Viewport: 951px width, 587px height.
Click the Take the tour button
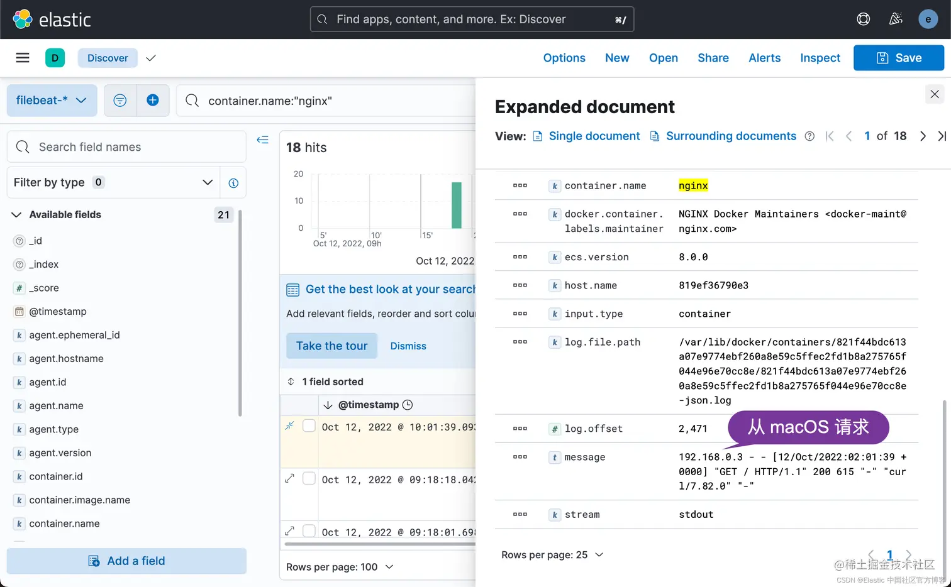coord(331,346)
